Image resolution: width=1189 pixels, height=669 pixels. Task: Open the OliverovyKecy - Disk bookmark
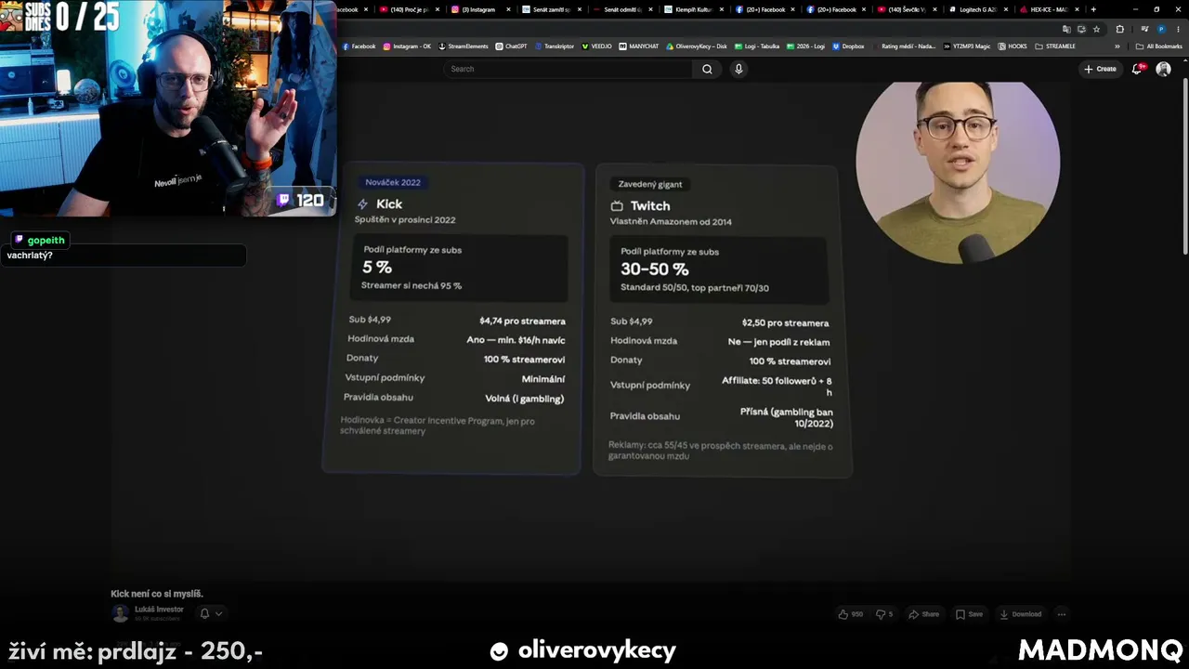[x=697, y=46]
